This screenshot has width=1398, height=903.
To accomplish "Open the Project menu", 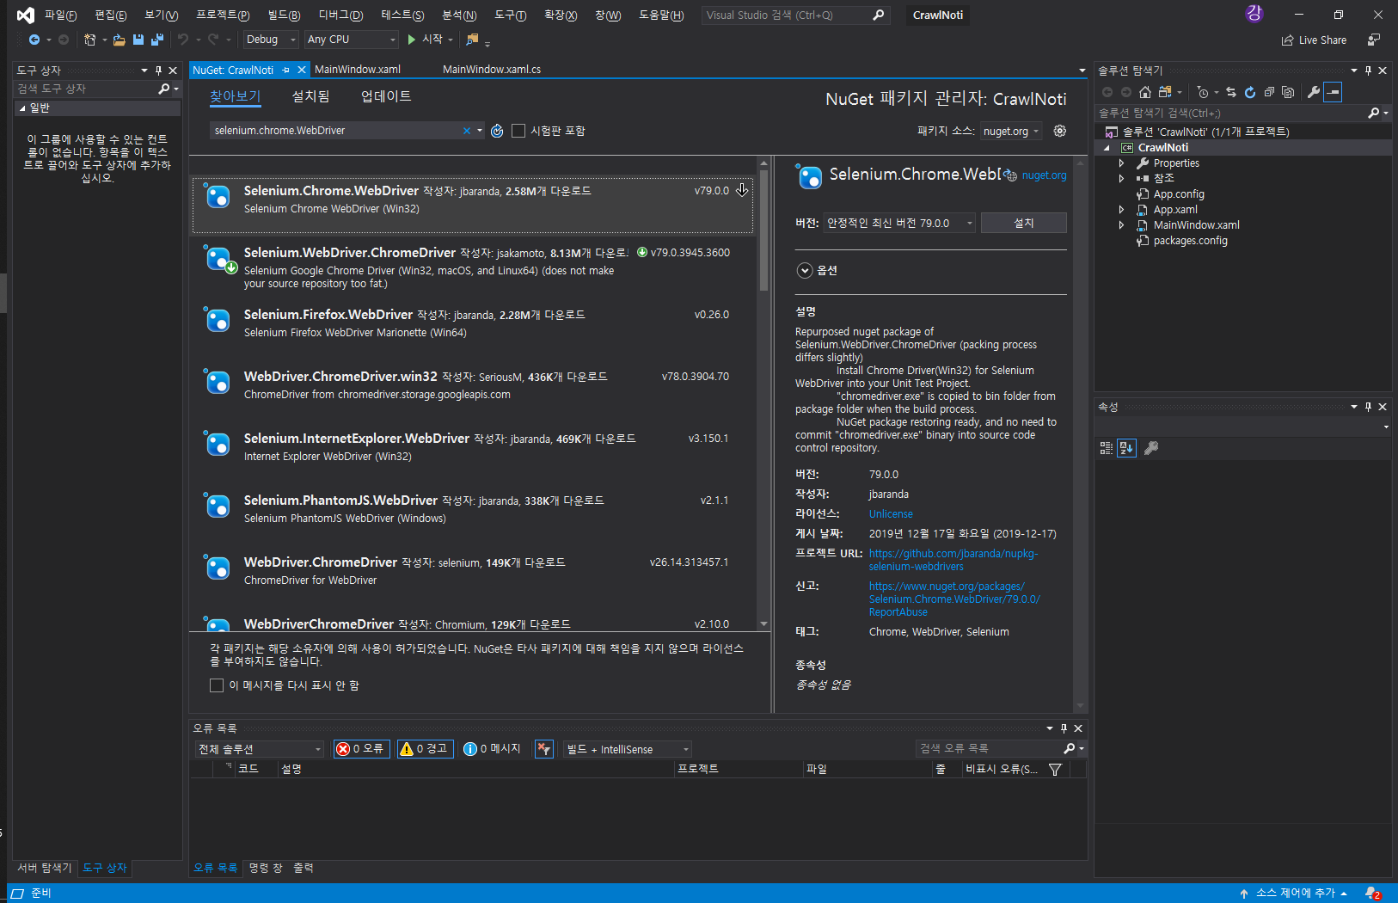I will (x=223, y=15).
